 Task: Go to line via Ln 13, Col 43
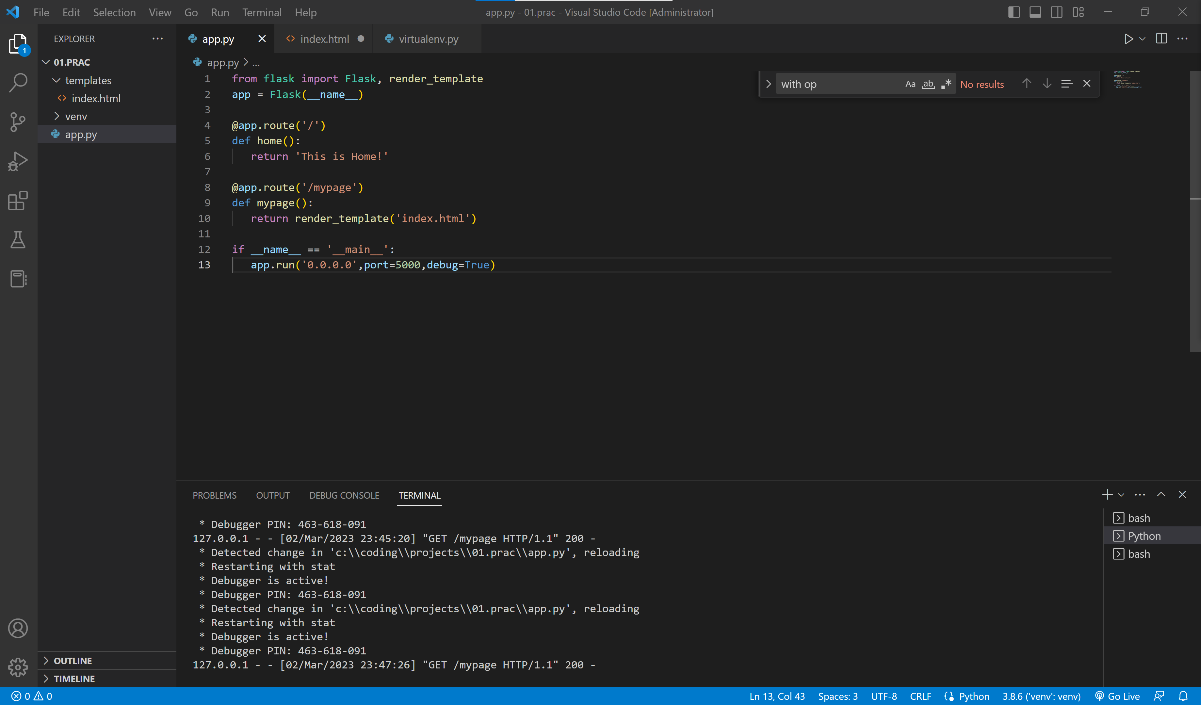point(777,696)
